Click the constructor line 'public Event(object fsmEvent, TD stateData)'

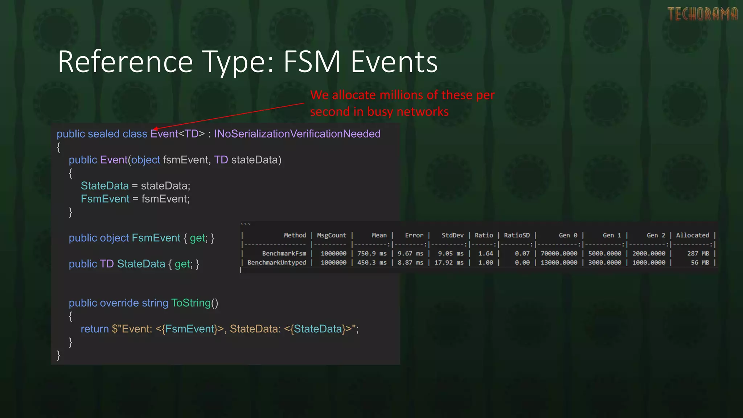pyautogui.click(x=175, y=160)
